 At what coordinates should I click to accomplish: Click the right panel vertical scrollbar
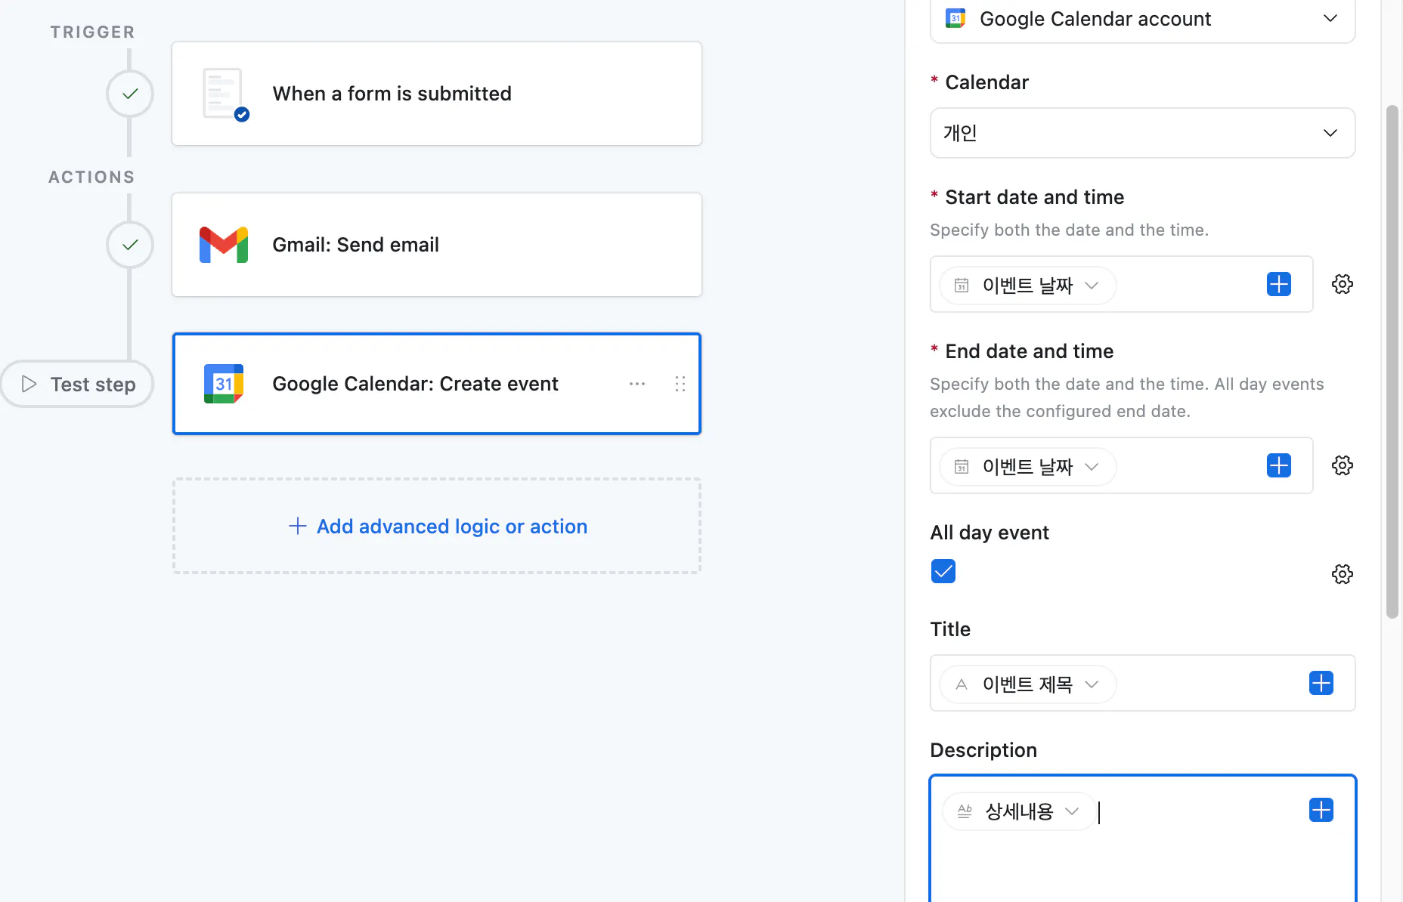pos(1392,363)
